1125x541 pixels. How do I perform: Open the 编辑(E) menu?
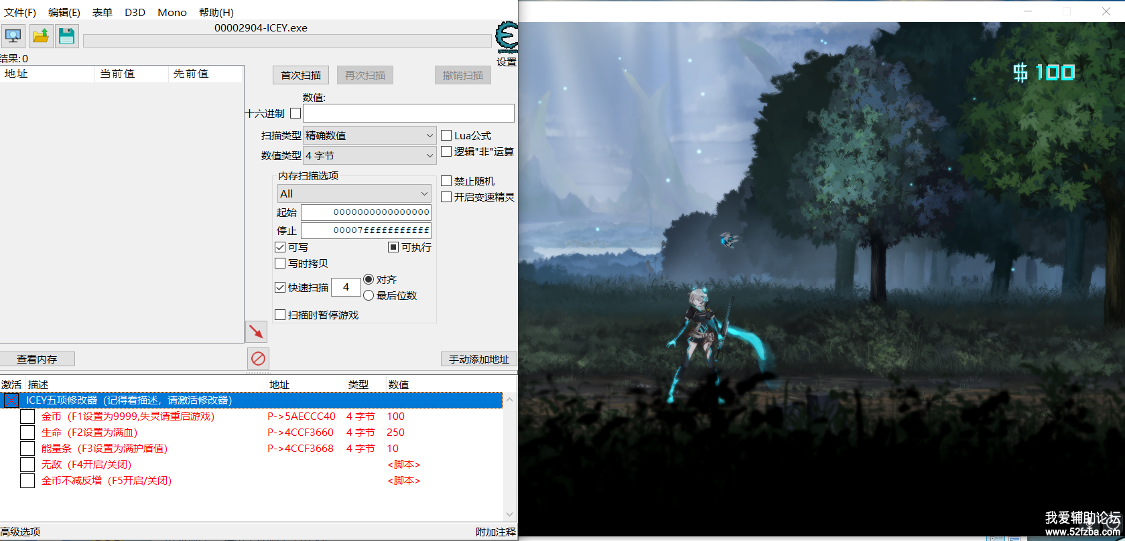[64, 12]
